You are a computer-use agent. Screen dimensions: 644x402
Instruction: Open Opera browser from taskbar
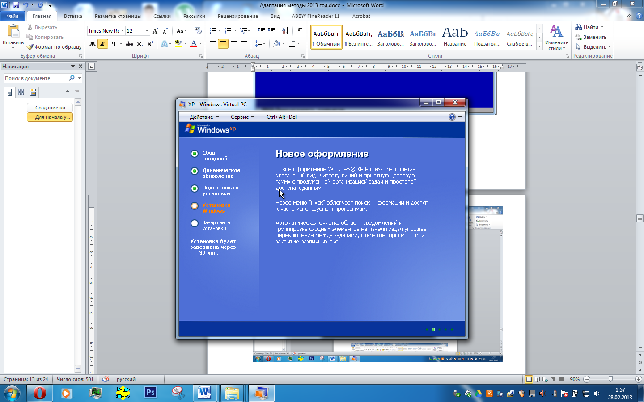point(39,393)
